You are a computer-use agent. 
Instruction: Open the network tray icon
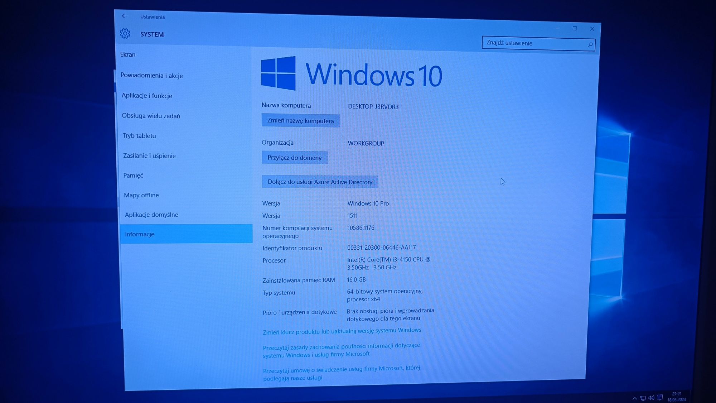click(x=643, y=398)
